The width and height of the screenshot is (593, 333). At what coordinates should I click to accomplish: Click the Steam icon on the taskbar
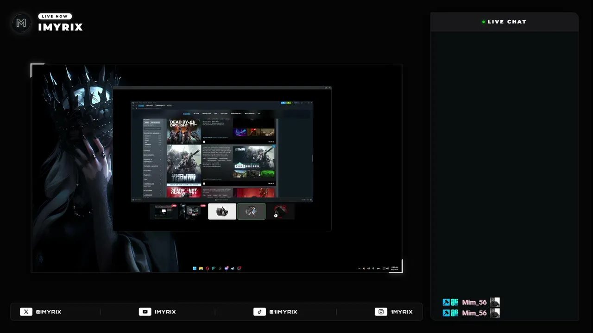point(233,268)
